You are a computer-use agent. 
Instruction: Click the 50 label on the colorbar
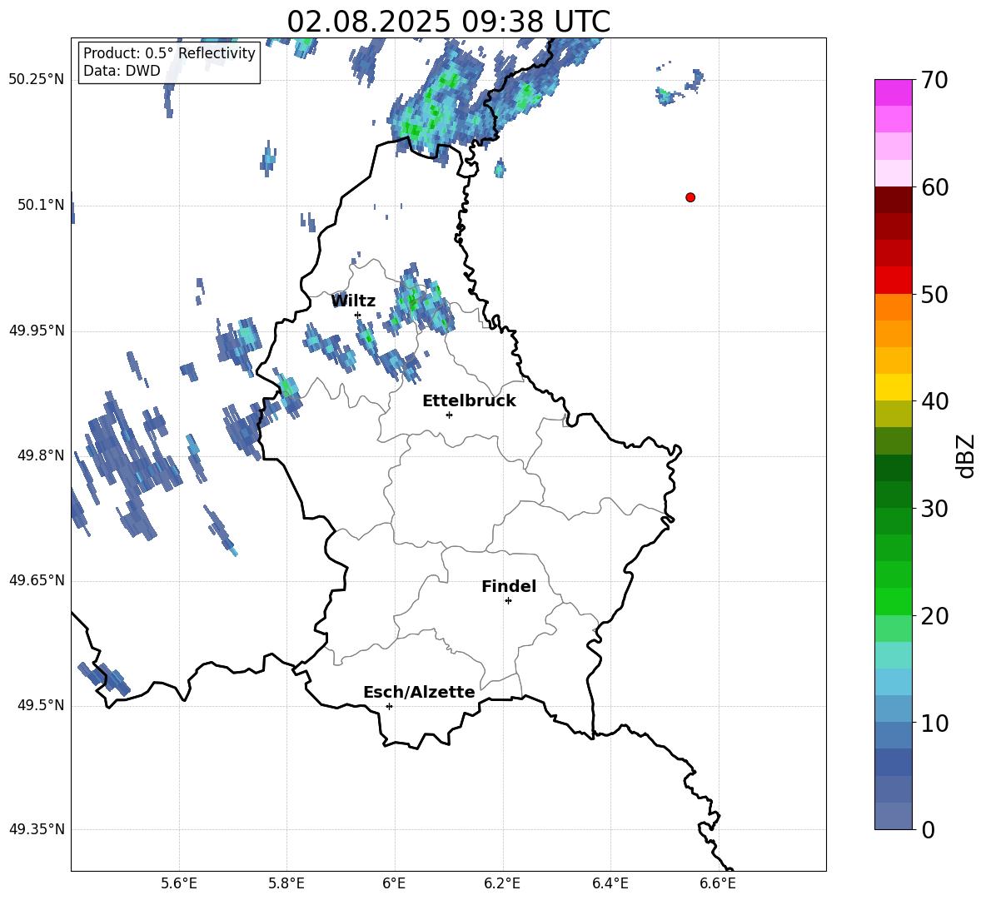pyautogui.click(x=934, y=295)
